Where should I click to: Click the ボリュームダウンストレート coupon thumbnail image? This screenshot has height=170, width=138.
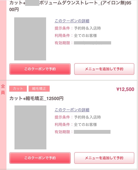(30, 39)
